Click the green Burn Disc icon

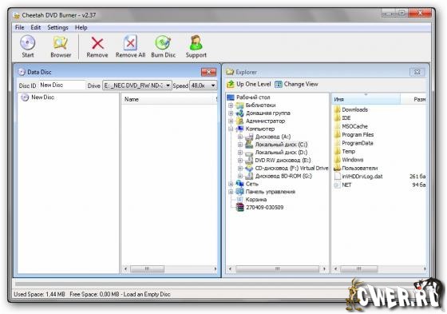(163, 43)
